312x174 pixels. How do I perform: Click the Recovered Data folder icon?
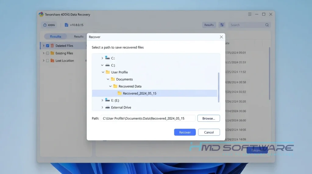click(115, 86)
